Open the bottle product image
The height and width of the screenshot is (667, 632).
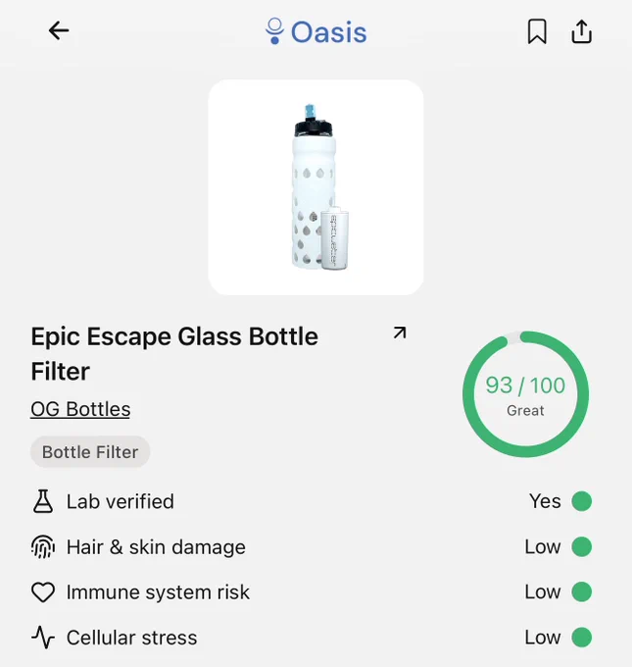[x=316, y=187]
